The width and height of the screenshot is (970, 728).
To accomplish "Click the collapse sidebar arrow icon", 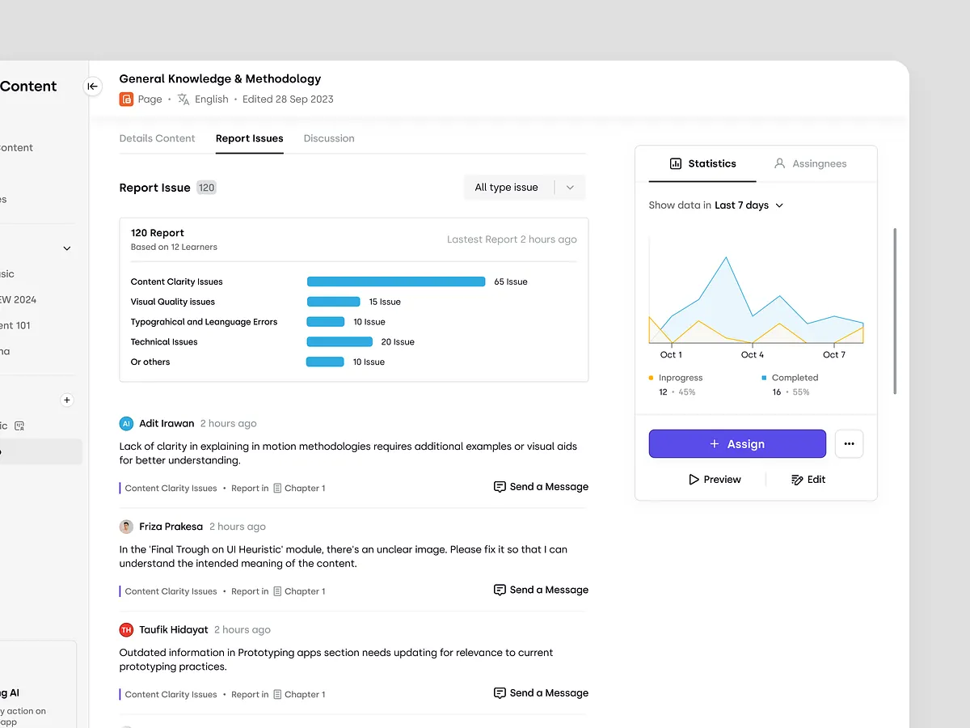I will [x=92, y=86].
